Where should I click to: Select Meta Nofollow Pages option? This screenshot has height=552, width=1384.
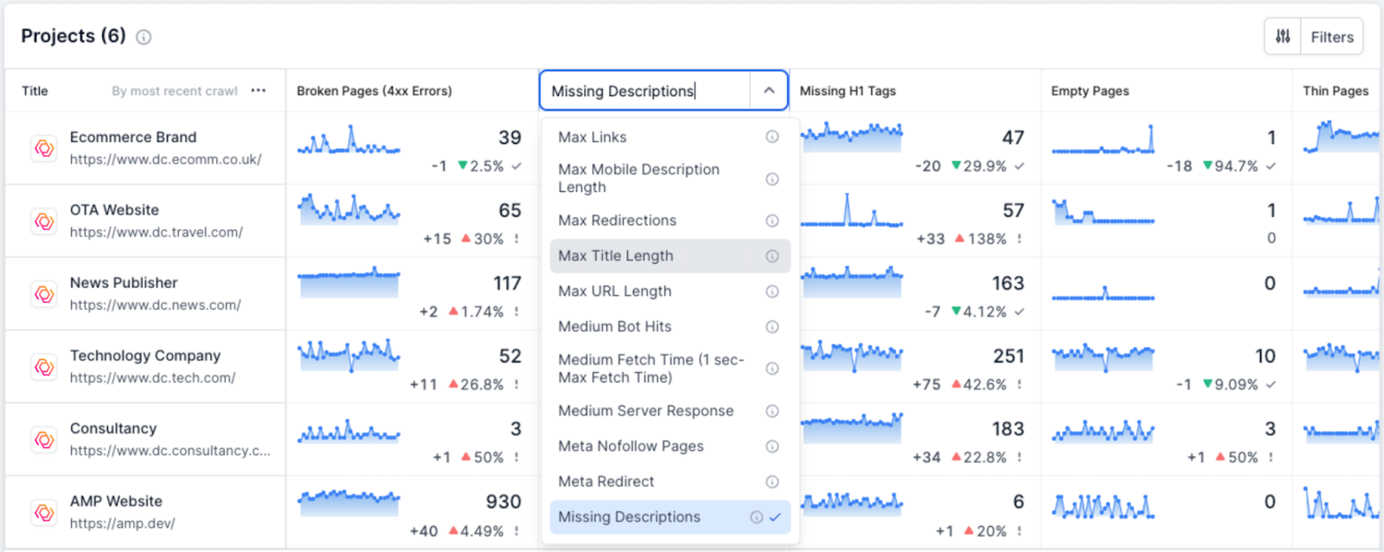[x=631, y=446]
